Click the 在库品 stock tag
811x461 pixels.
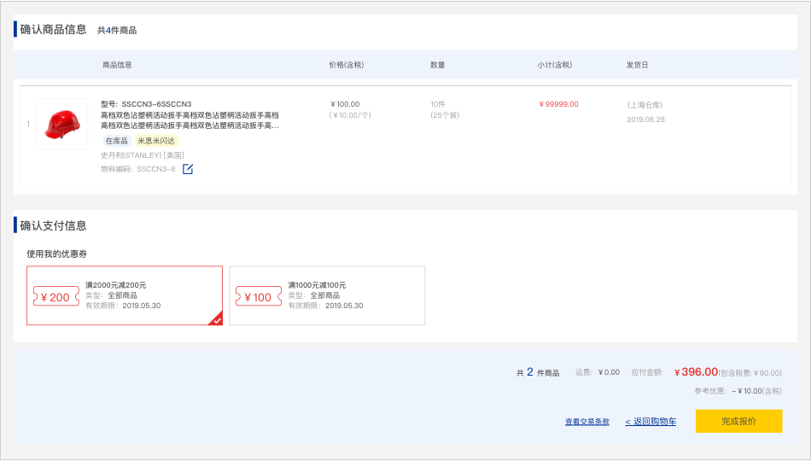[x=116, y=141]
